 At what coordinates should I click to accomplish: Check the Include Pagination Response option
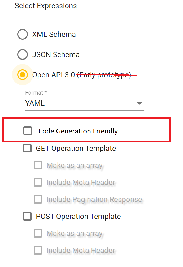[38, 199]
